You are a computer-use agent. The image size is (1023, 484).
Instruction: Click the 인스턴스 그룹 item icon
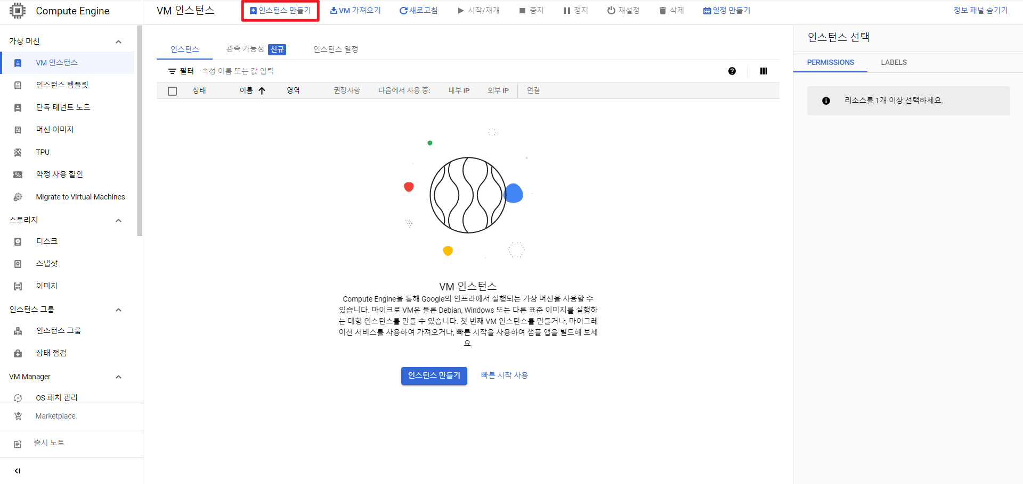[x=18, y=331]
